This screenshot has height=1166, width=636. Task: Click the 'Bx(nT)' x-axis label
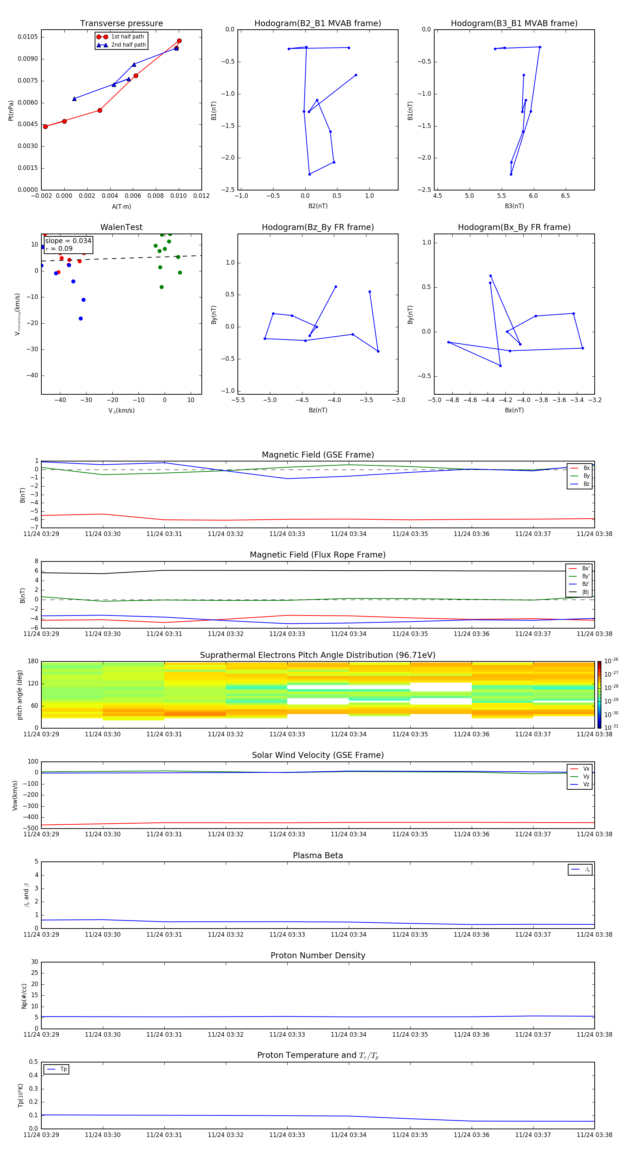click(514, 410)
